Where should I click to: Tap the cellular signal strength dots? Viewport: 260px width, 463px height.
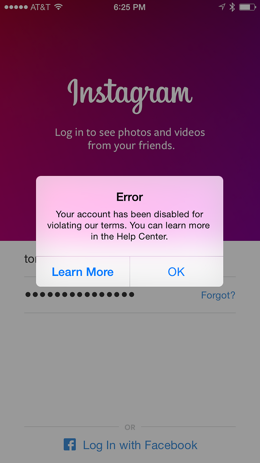coord(15,7)
